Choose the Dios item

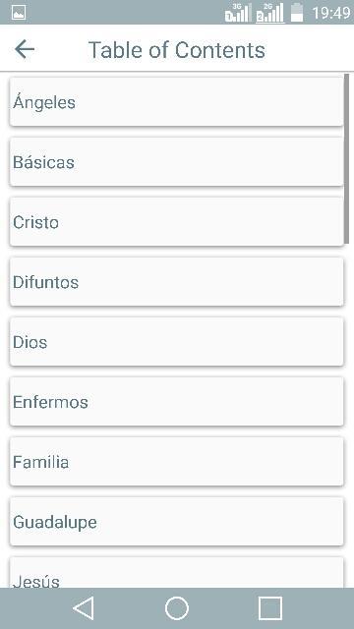pos(177,342)
